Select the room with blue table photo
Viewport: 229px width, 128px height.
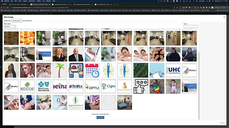tap(125, 102)
